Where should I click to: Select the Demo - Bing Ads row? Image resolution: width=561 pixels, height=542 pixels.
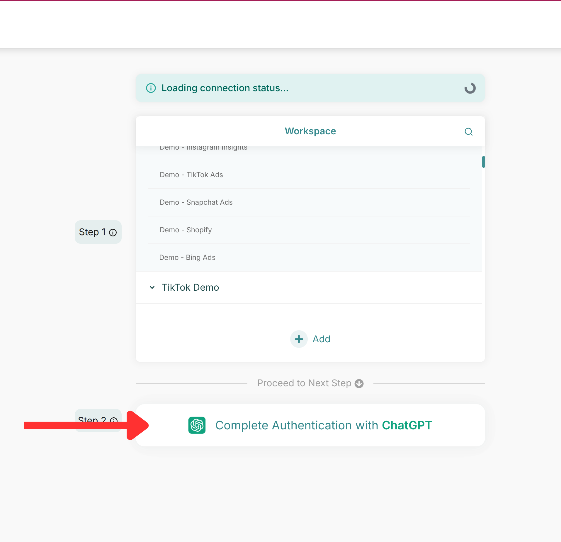pyautogui.click(x=309, y=258)
